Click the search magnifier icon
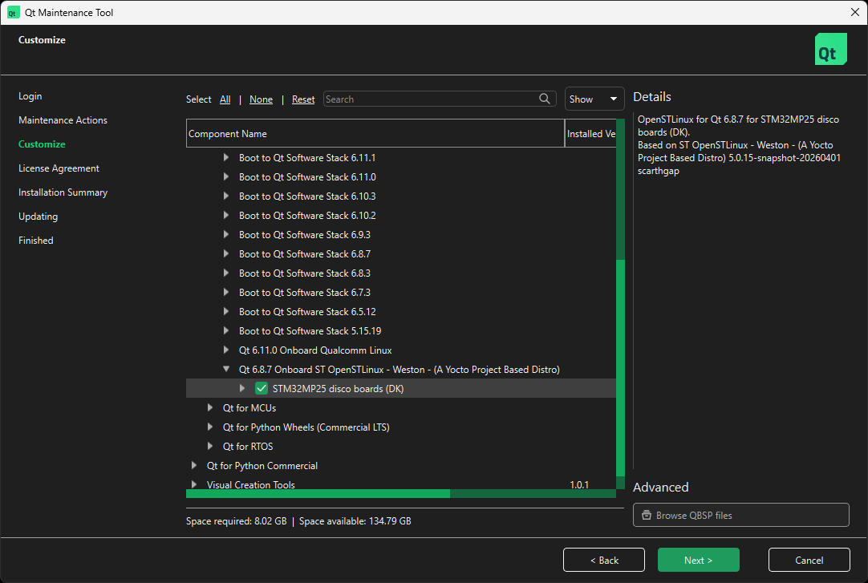 545,99
